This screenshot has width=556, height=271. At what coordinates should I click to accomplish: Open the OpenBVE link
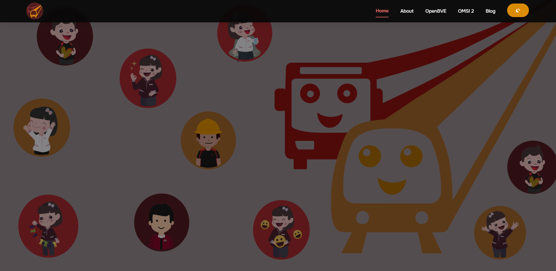tap(436, 11)
